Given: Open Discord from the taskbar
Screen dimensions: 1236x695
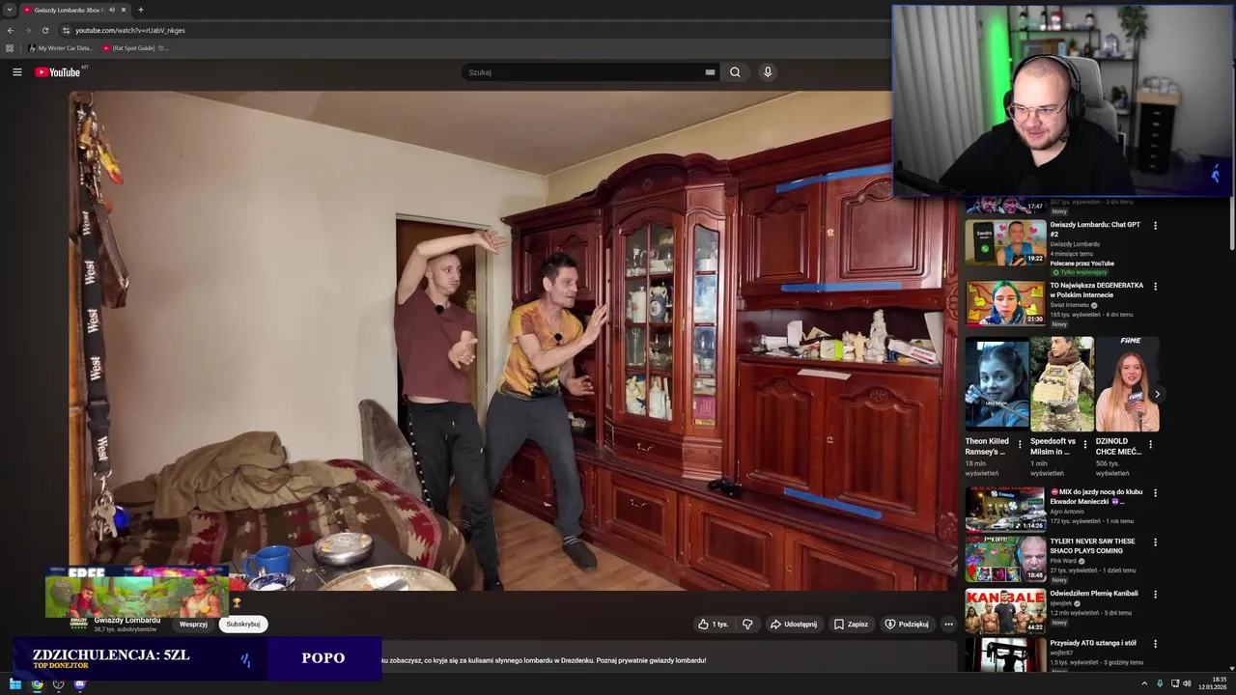Looking at the screenshot, I should pos(79,684).
